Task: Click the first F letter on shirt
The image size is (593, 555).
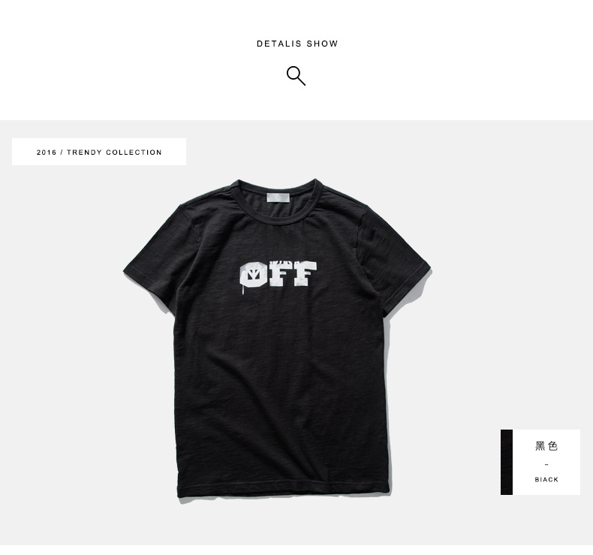Action: pos(281,273)
